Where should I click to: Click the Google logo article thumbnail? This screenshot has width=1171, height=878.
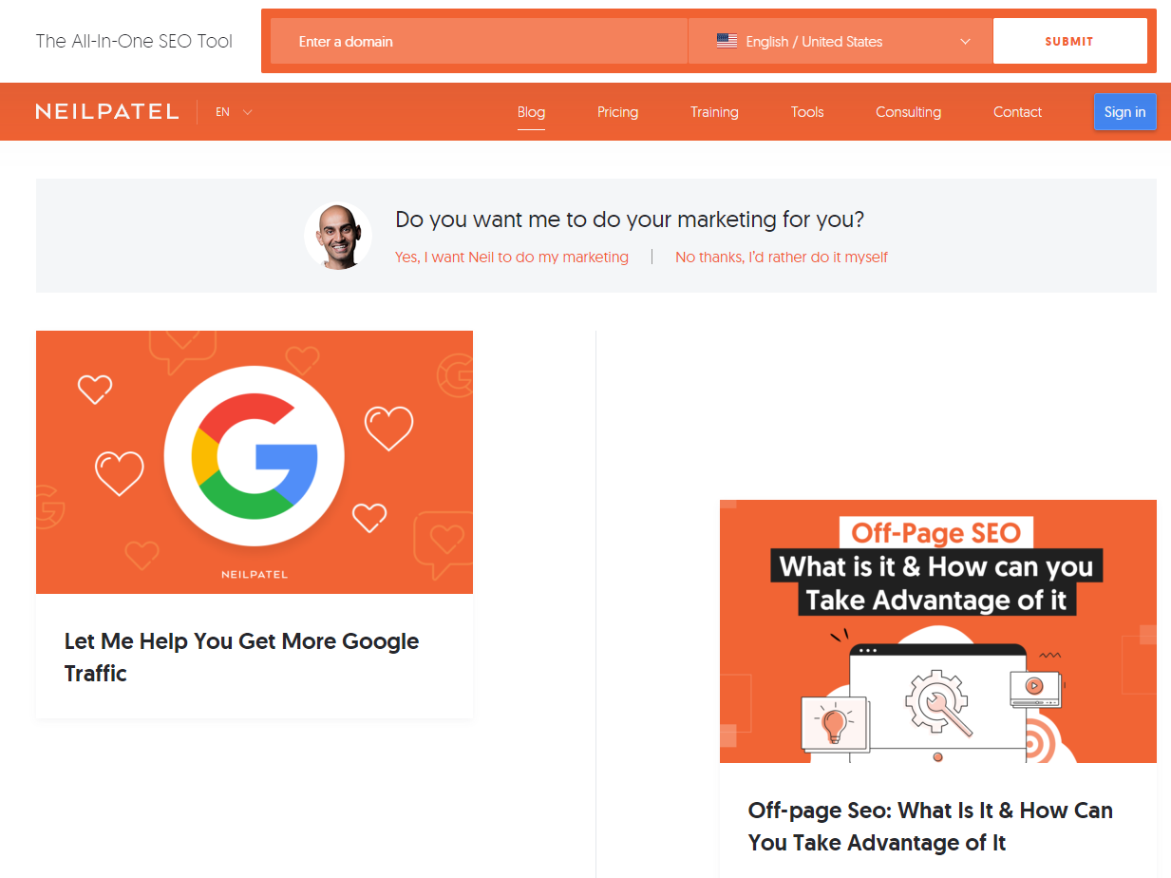tap(255, 462)
